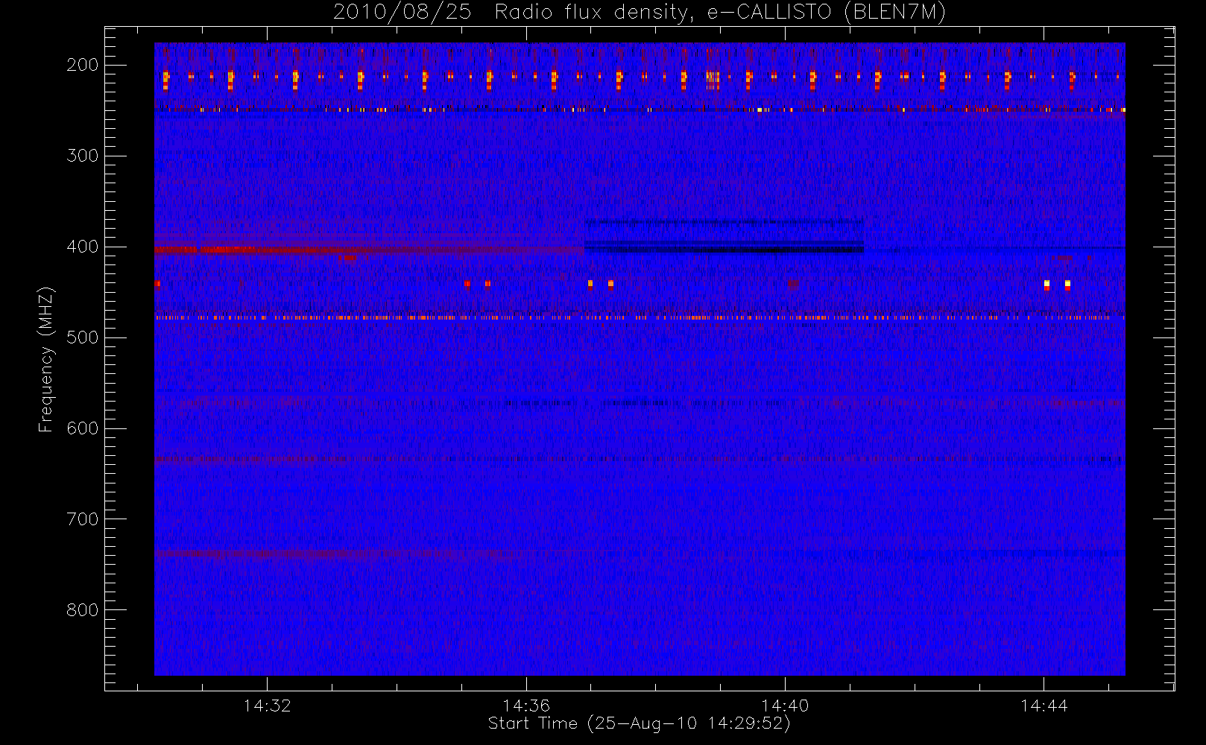The height and width of the screenshot is (745, 1206).
Task: Click the dark band near 400 MHz
Action: click(x=724, y=248)
